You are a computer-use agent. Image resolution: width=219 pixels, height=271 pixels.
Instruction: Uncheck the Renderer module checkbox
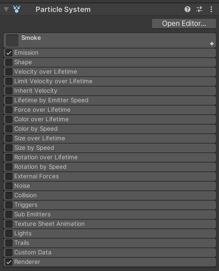[x=9, y=262]
